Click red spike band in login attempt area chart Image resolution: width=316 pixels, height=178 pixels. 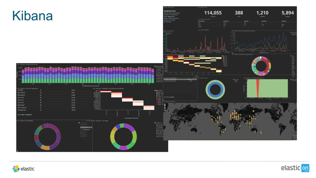(258, 88)
